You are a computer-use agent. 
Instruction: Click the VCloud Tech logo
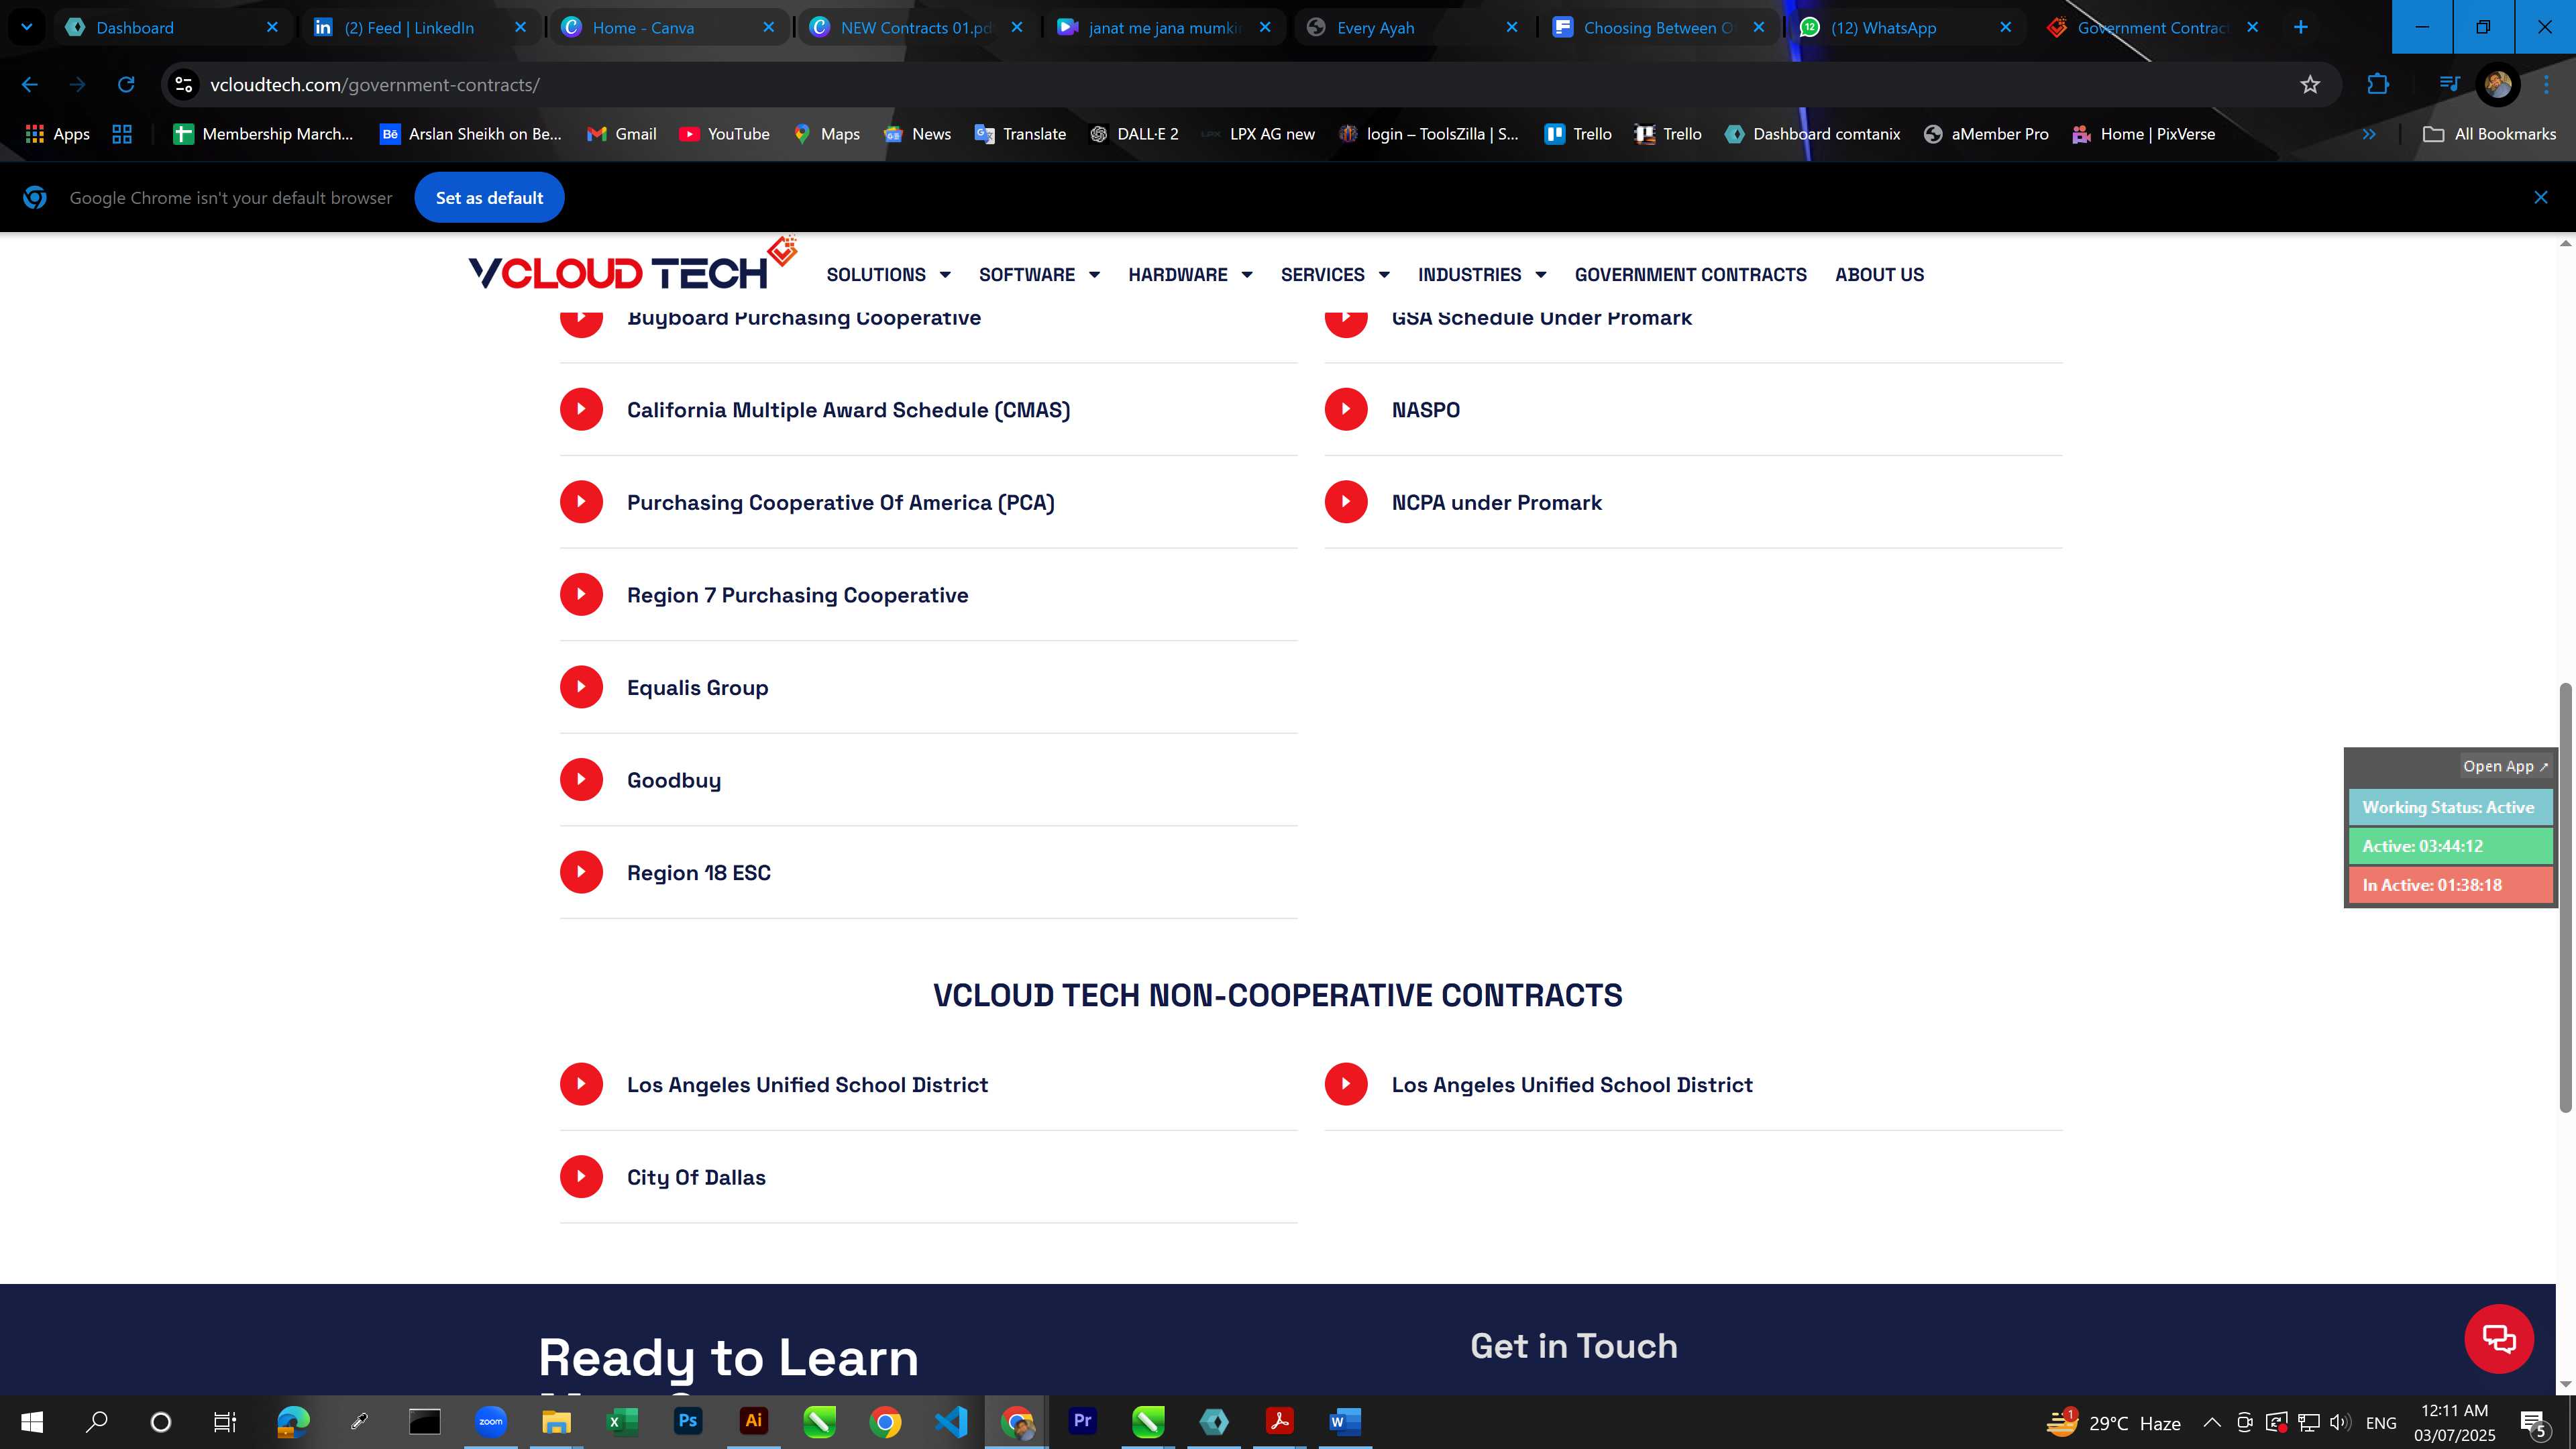pyautogui.click(x=632, y=265)
